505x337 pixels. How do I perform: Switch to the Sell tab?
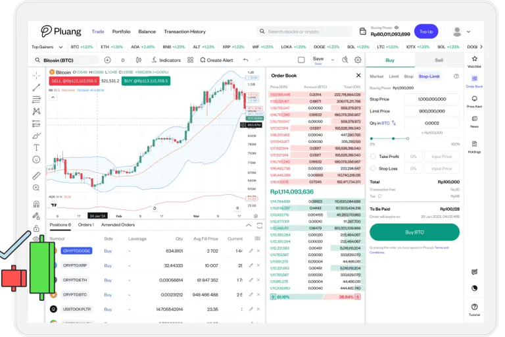pyautogui.click(x=439, y=61)
